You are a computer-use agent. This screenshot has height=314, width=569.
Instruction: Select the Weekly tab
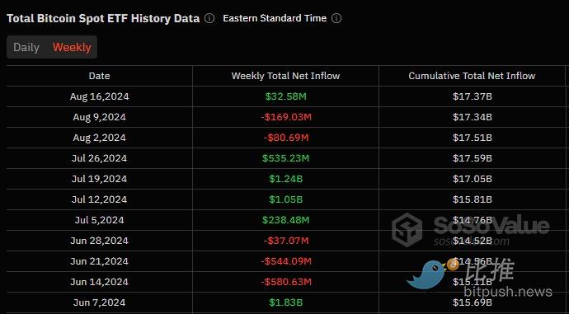[x=72, y=47]
